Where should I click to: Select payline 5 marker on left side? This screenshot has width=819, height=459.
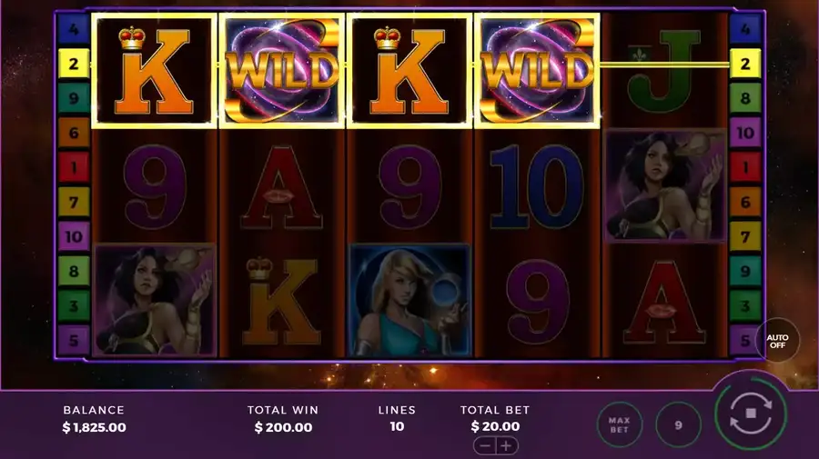point(73,340)
